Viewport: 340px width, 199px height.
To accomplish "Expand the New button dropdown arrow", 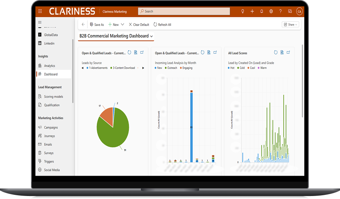I will tap(122, 25).
